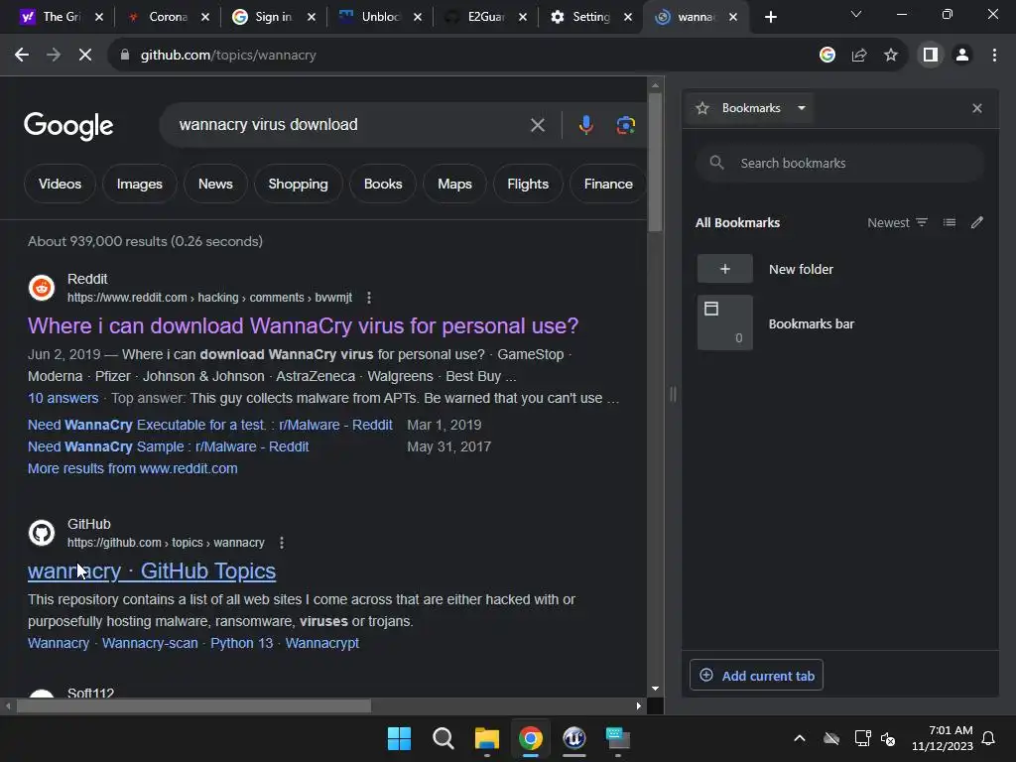Click the horizontal scrollbar at page bottom
The height and width of the screenshot is (762, 1016).
(193, 706)
